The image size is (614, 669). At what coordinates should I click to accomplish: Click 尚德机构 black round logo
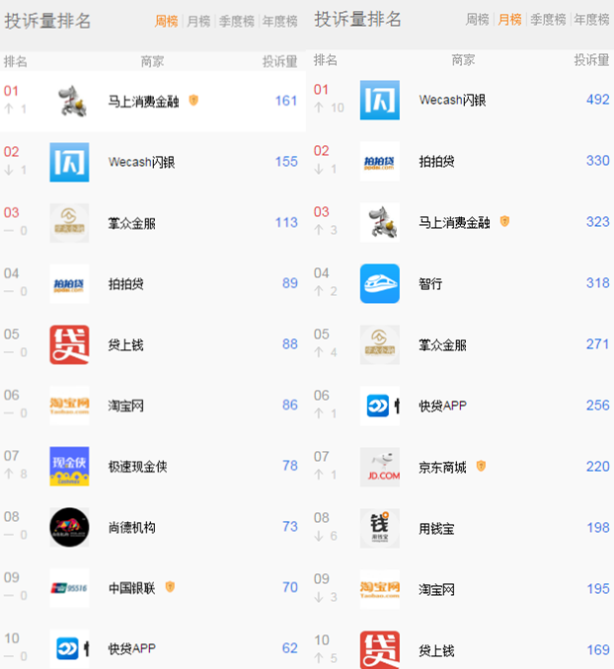tap(70, 527)
